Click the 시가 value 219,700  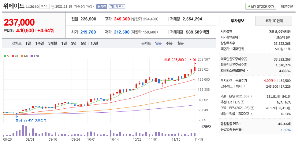(88, 32)
